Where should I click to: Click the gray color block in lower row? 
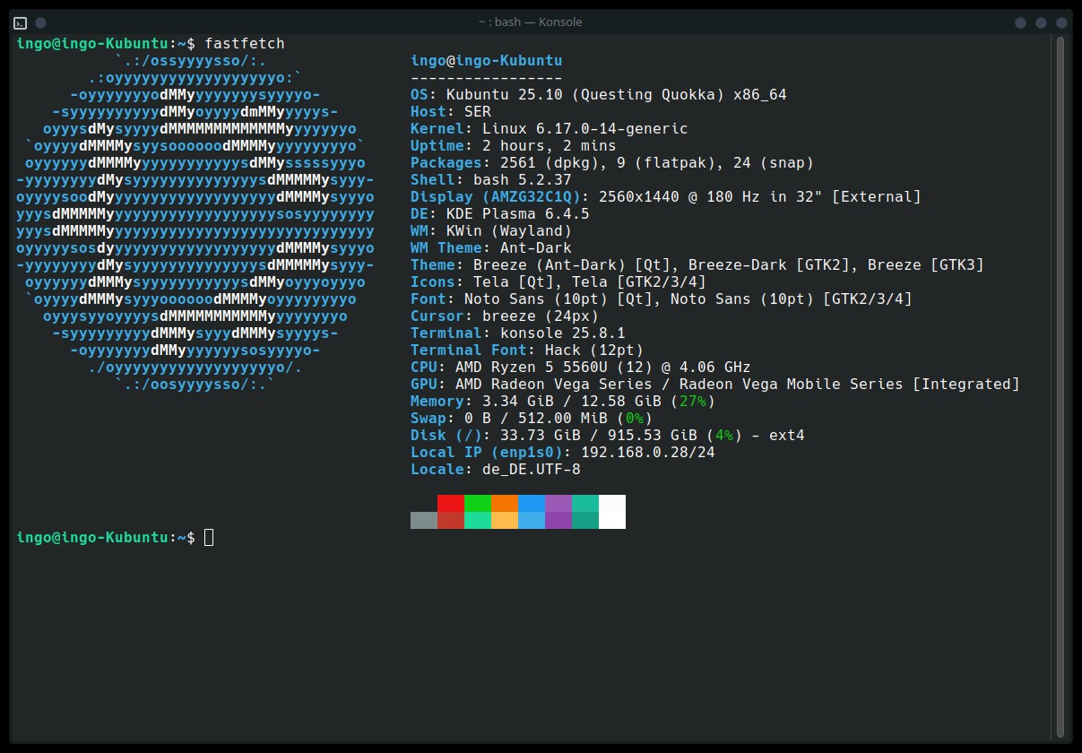[424, 520]
